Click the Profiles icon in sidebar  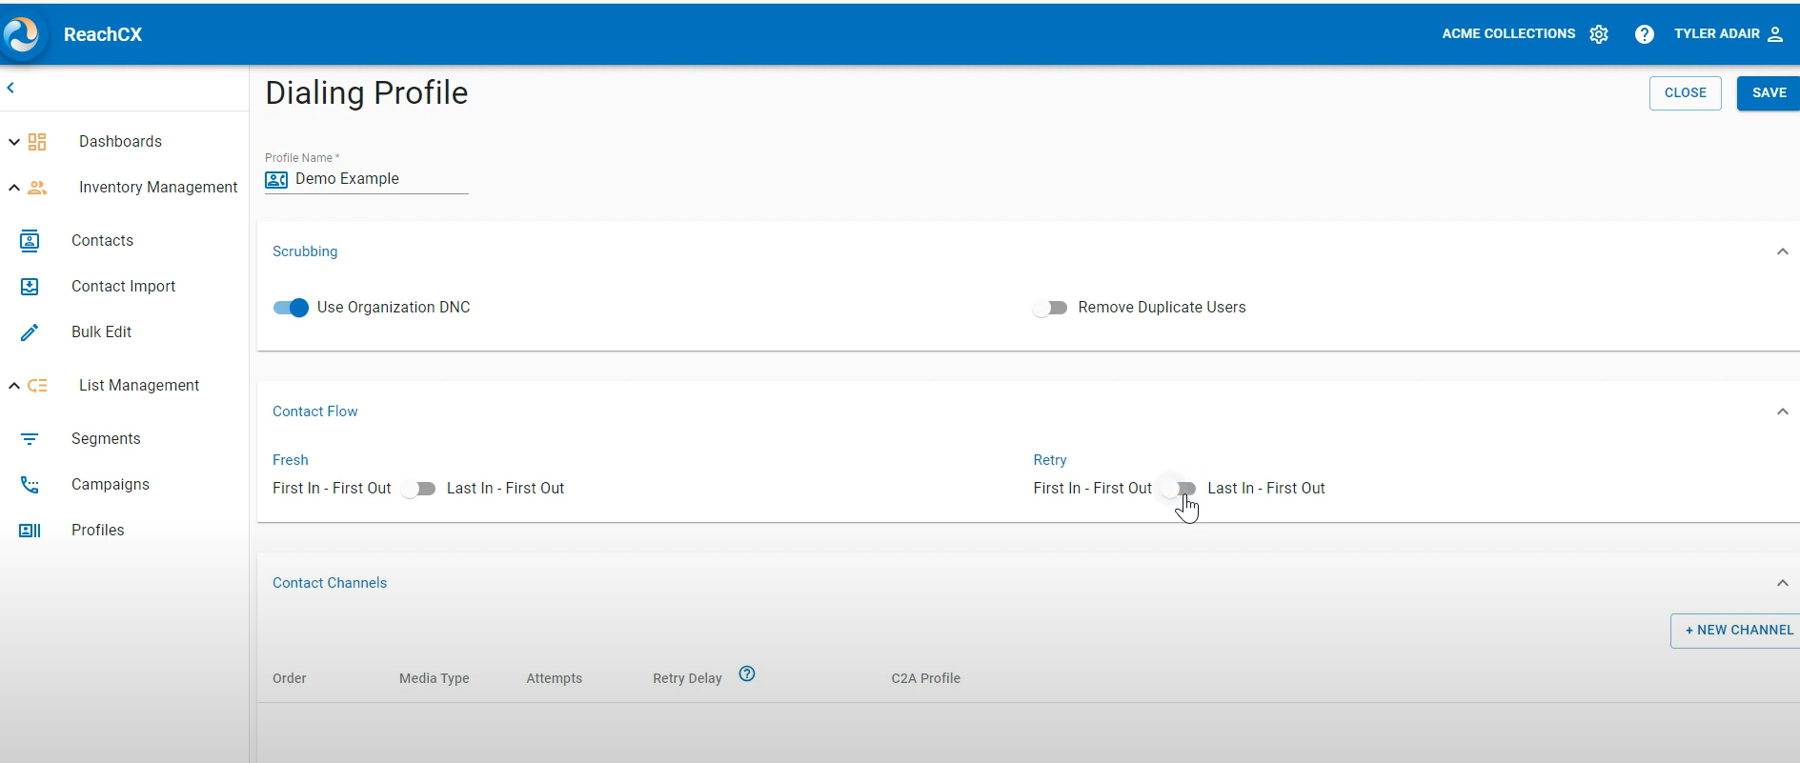pyautogui.click(x=30, y=531)
